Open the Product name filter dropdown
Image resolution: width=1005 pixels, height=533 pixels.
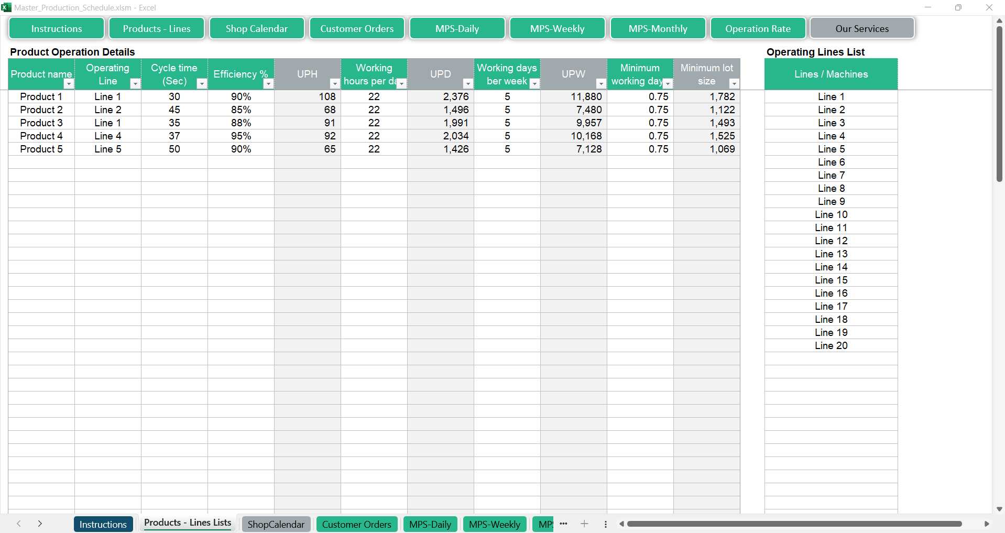69,84
